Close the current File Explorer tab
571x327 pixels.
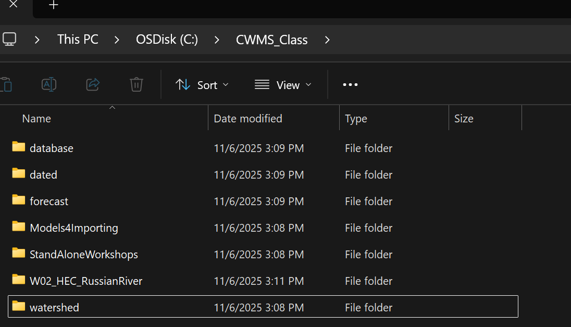[14, 5]
